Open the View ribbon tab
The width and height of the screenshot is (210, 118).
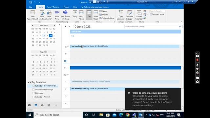75,7
